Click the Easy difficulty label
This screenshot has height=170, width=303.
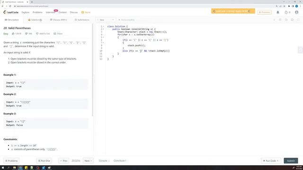(x=6, y=34)
